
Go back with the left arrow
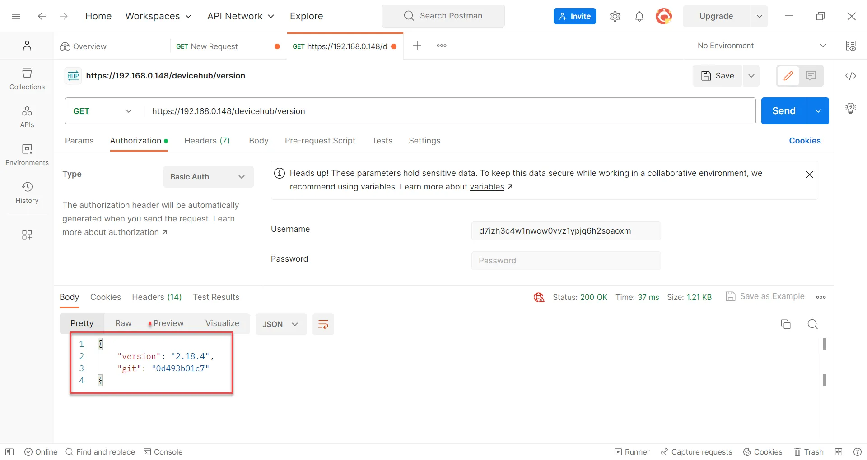pos(42,16)
